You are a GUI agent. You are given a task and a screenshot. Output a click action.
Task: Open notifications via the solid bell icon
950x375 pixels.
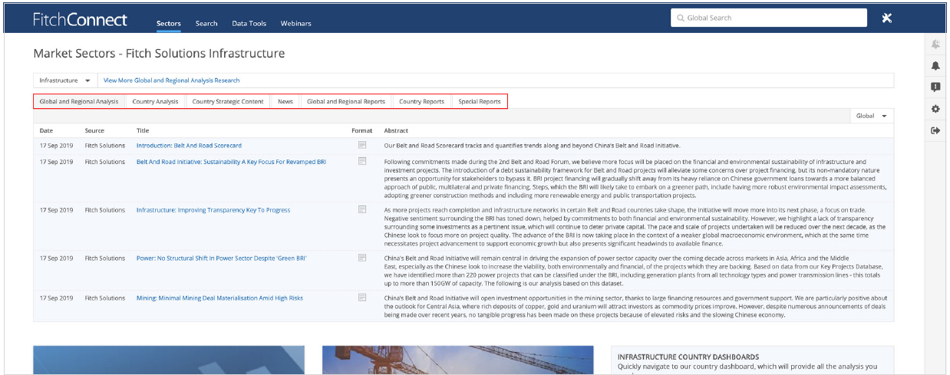click(x=935, y=67)
